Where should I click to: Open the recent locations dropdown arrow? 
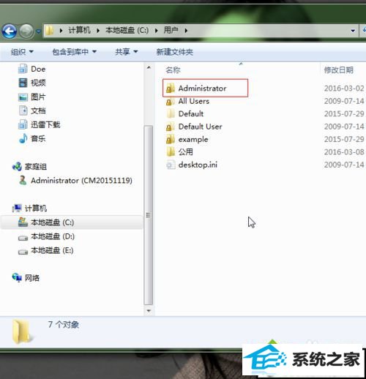coord(38,31)
